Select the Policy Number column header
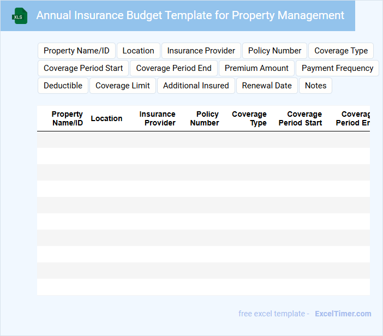The width and height of the screenshot is (383, 336). [x=205, y=118]
